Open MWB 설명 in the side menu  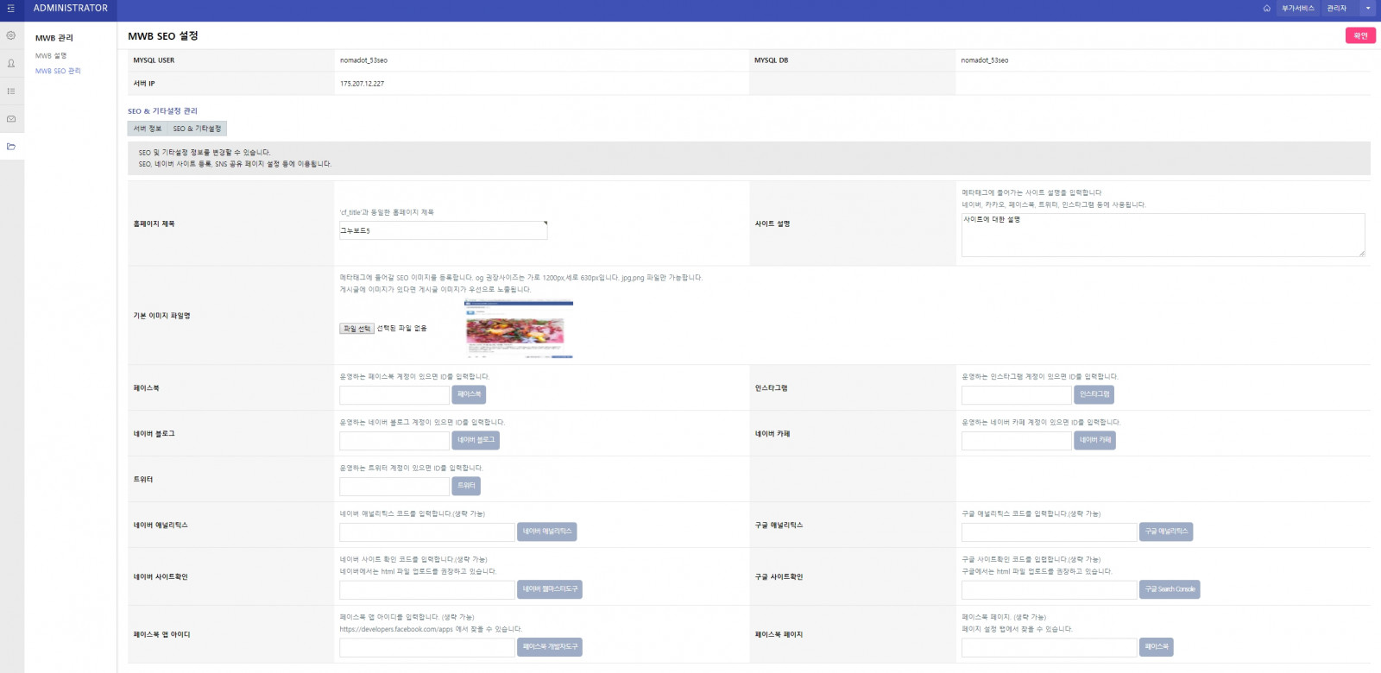click(51, 56)
